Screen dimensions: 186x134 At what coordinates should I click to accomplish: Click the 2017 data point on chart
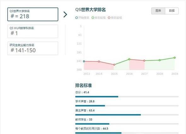tap(144, 61)
